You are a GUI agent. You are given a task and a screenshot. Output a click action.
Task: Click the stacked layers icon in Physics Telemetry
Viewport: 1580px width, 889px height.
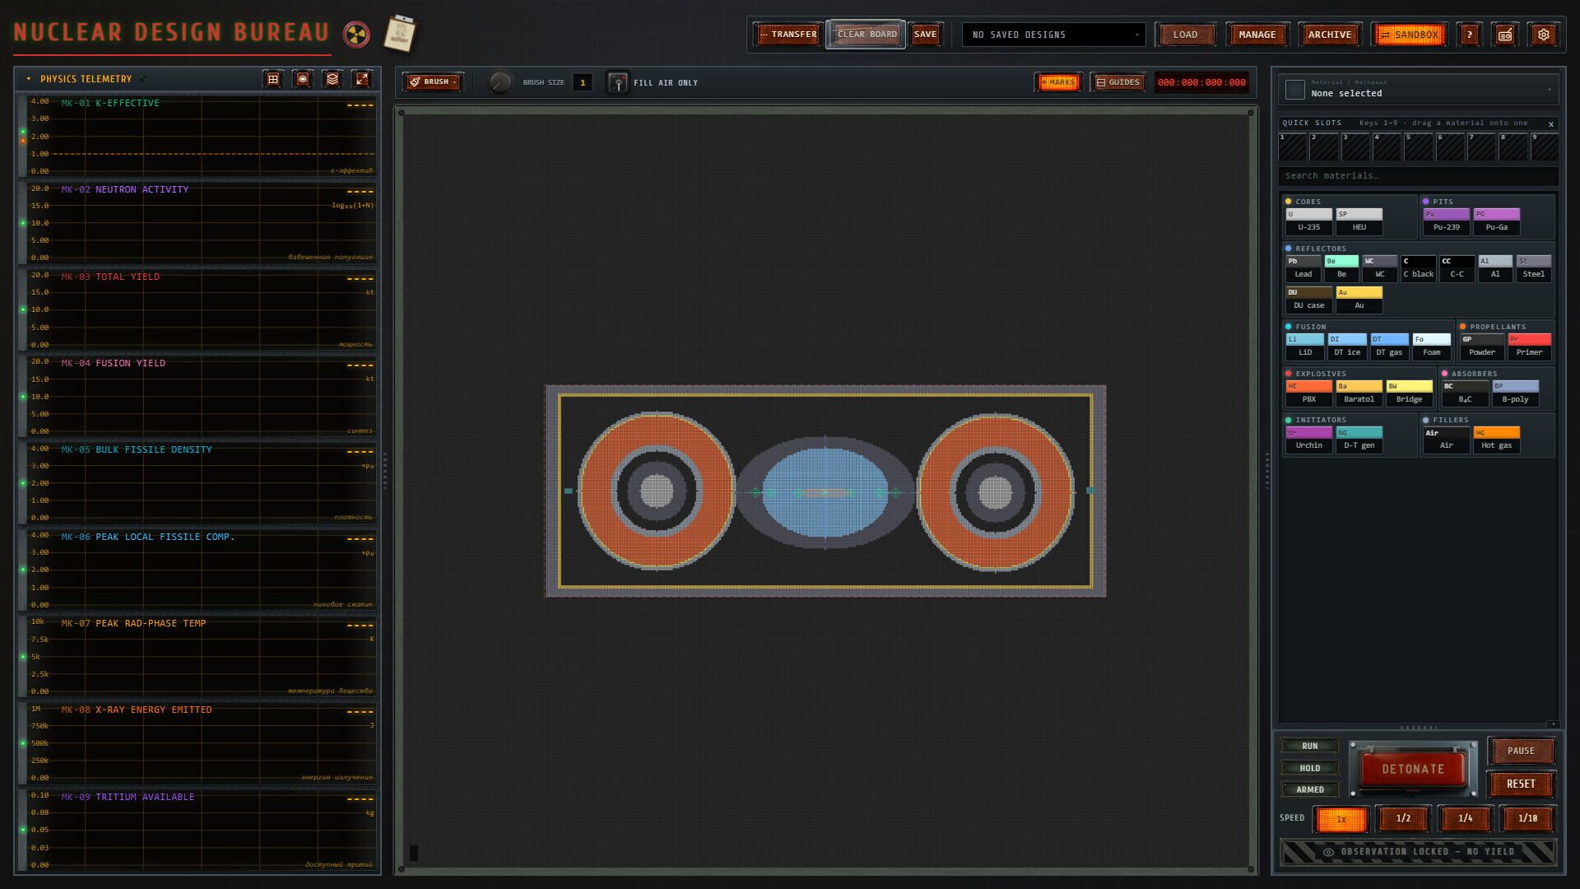(332, 79)
